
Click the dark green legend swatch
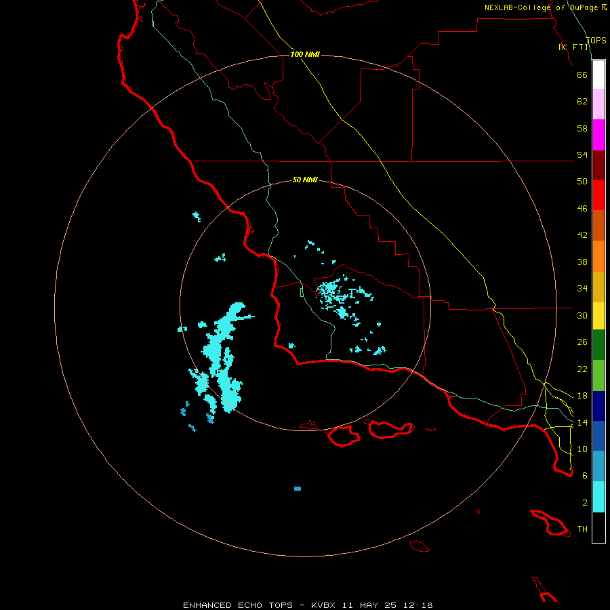click(x=598, y=345)
